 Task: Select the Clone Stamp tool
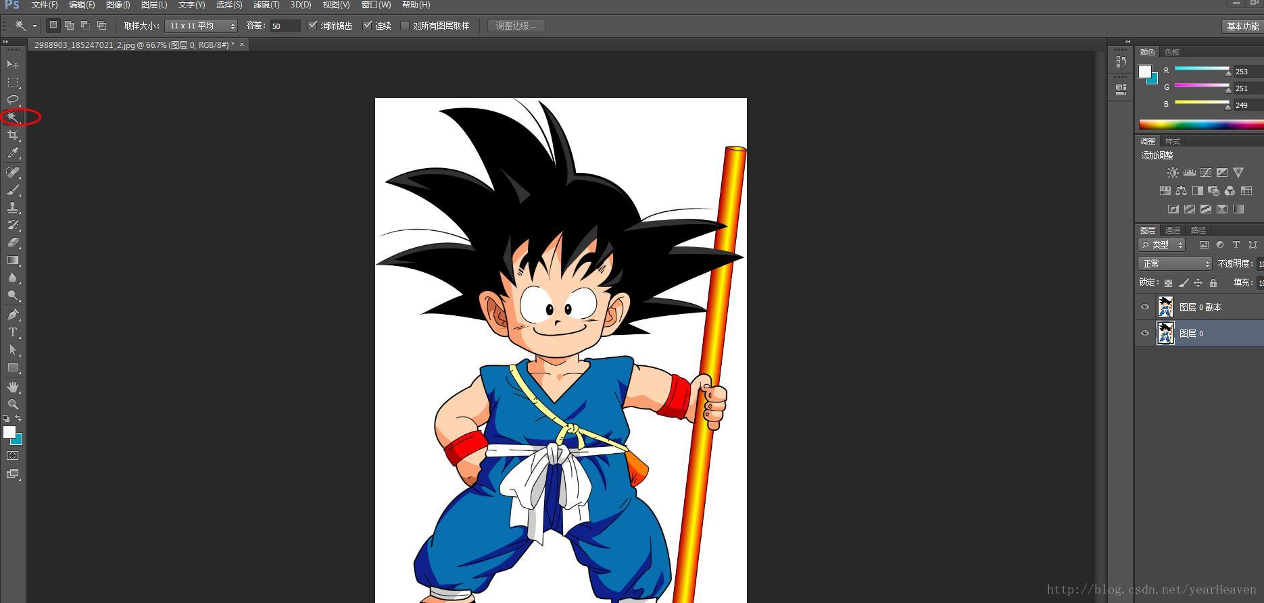click(x=13, y=207)
